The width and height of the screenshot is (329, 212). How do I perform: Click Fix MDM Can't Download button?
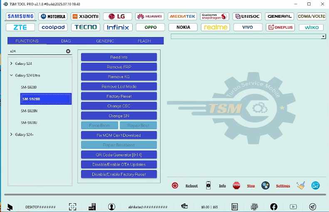(x=119, y=135)
